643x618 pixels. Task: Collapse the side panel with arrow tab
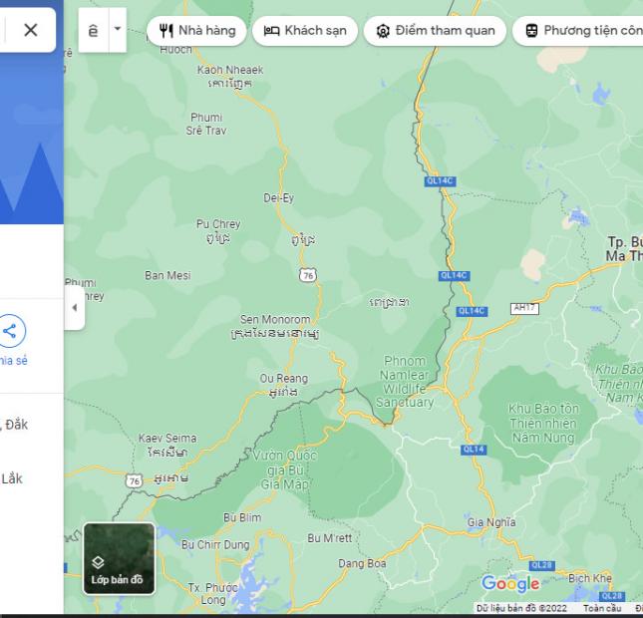(x=75, y=308)
